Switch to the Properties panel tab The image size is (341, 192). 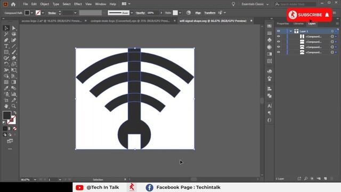click(283, 23)
